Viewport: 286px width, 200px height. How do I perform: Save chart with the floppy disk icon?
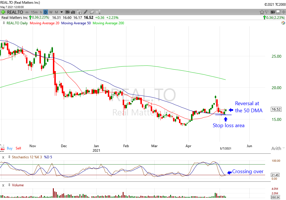click(x=278, y=12)
